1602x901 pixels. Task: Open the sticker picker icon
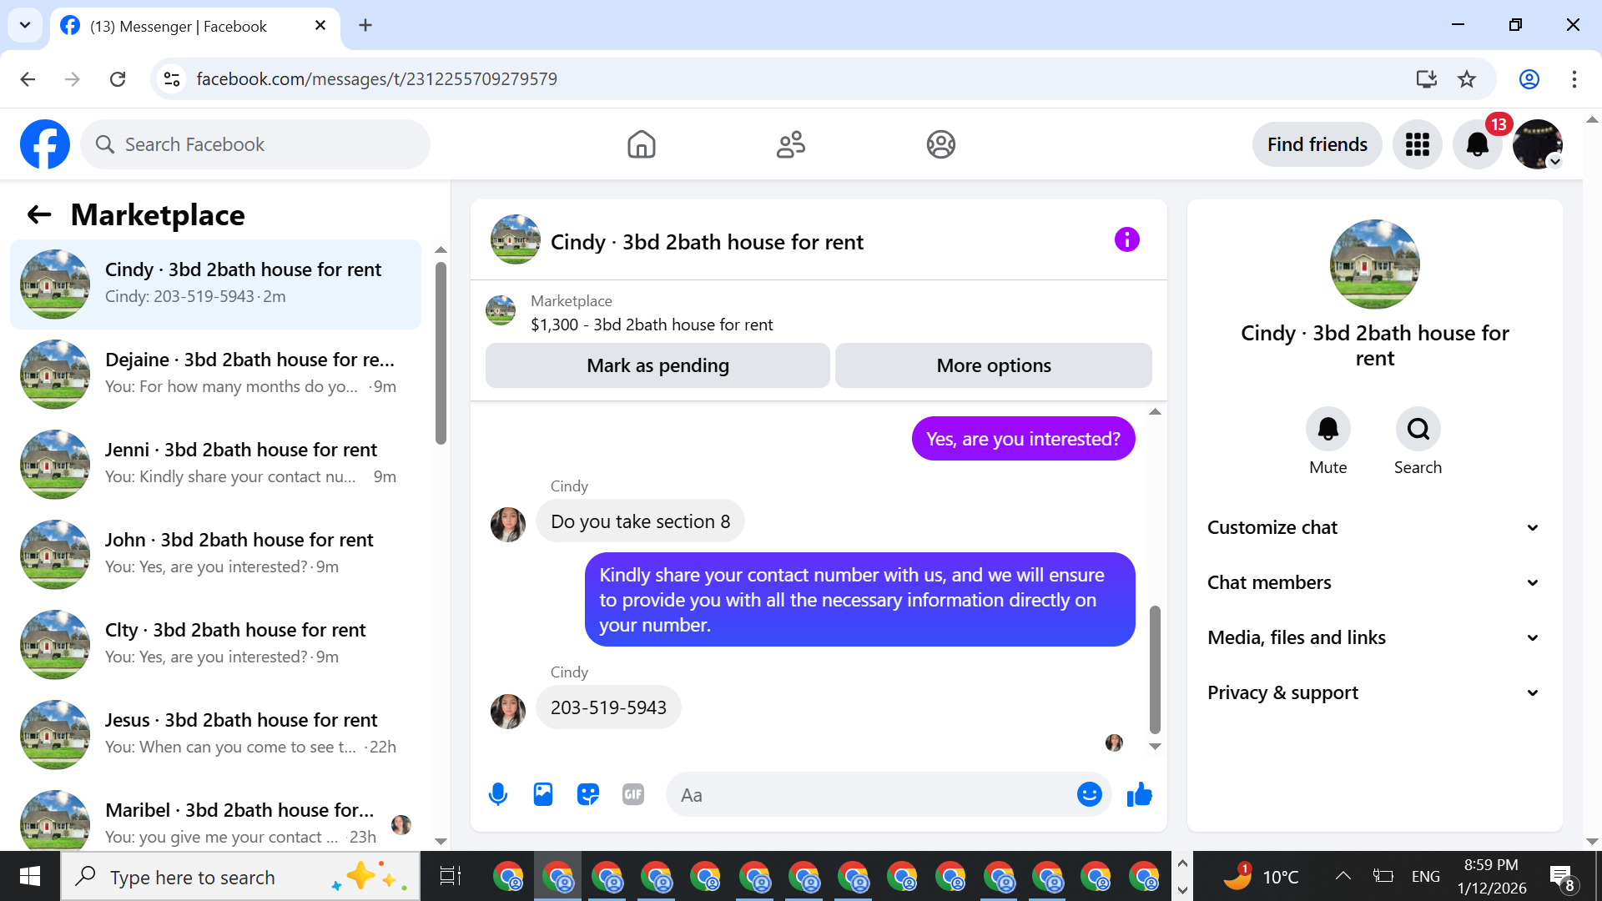[x=588, y=794]
